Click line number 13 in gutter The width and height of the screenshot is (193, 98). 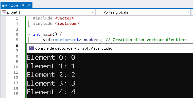[16, 83]
